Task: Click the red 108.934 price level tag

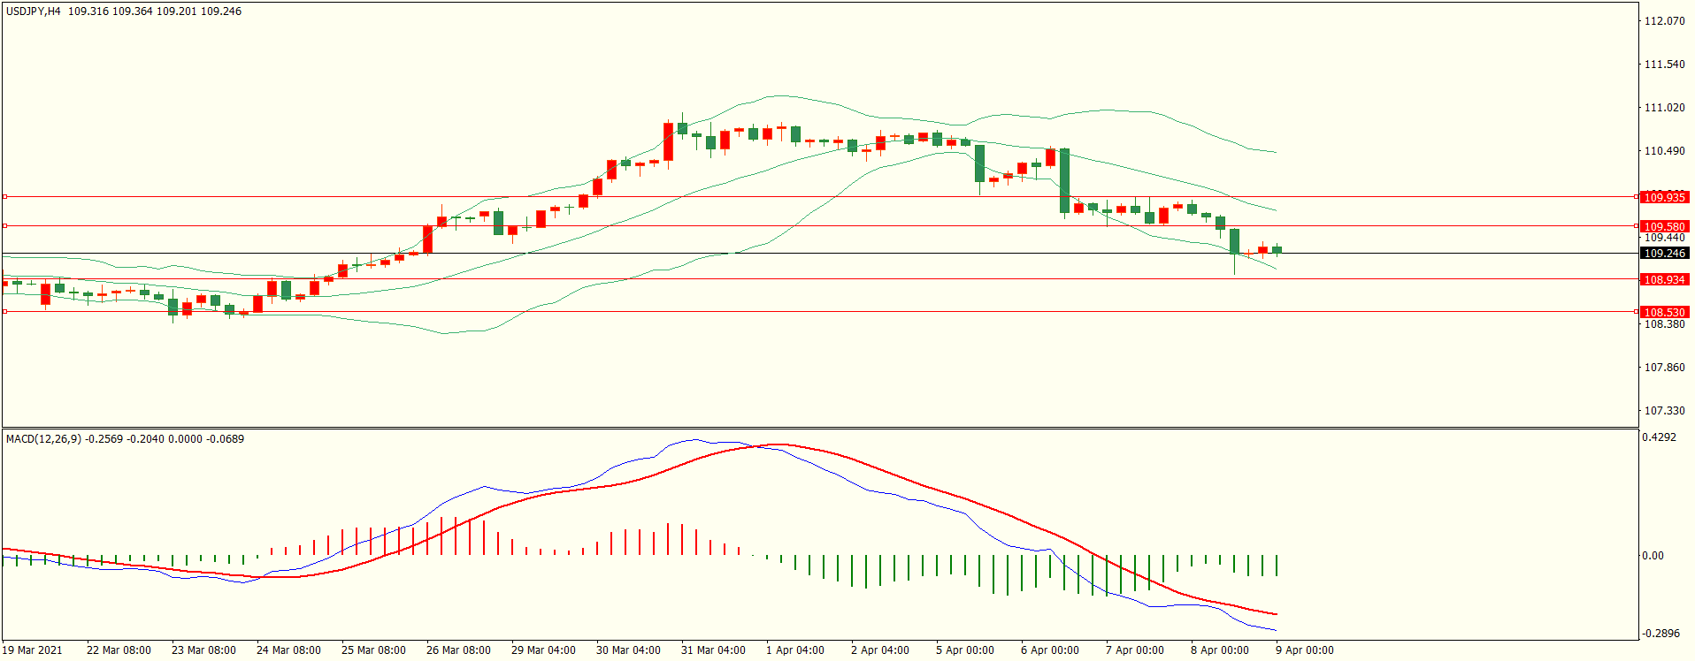Action: [x=1664, y=279]
